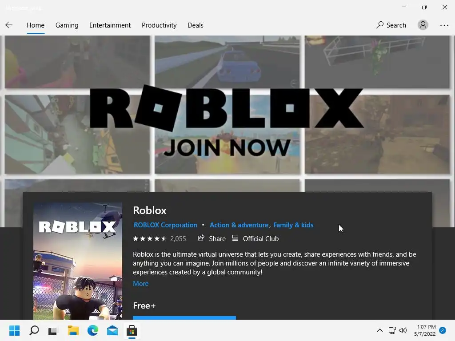455x341 pixels.
Task: Click the Roblox cover art thumbnail
Action: point(78,261)
